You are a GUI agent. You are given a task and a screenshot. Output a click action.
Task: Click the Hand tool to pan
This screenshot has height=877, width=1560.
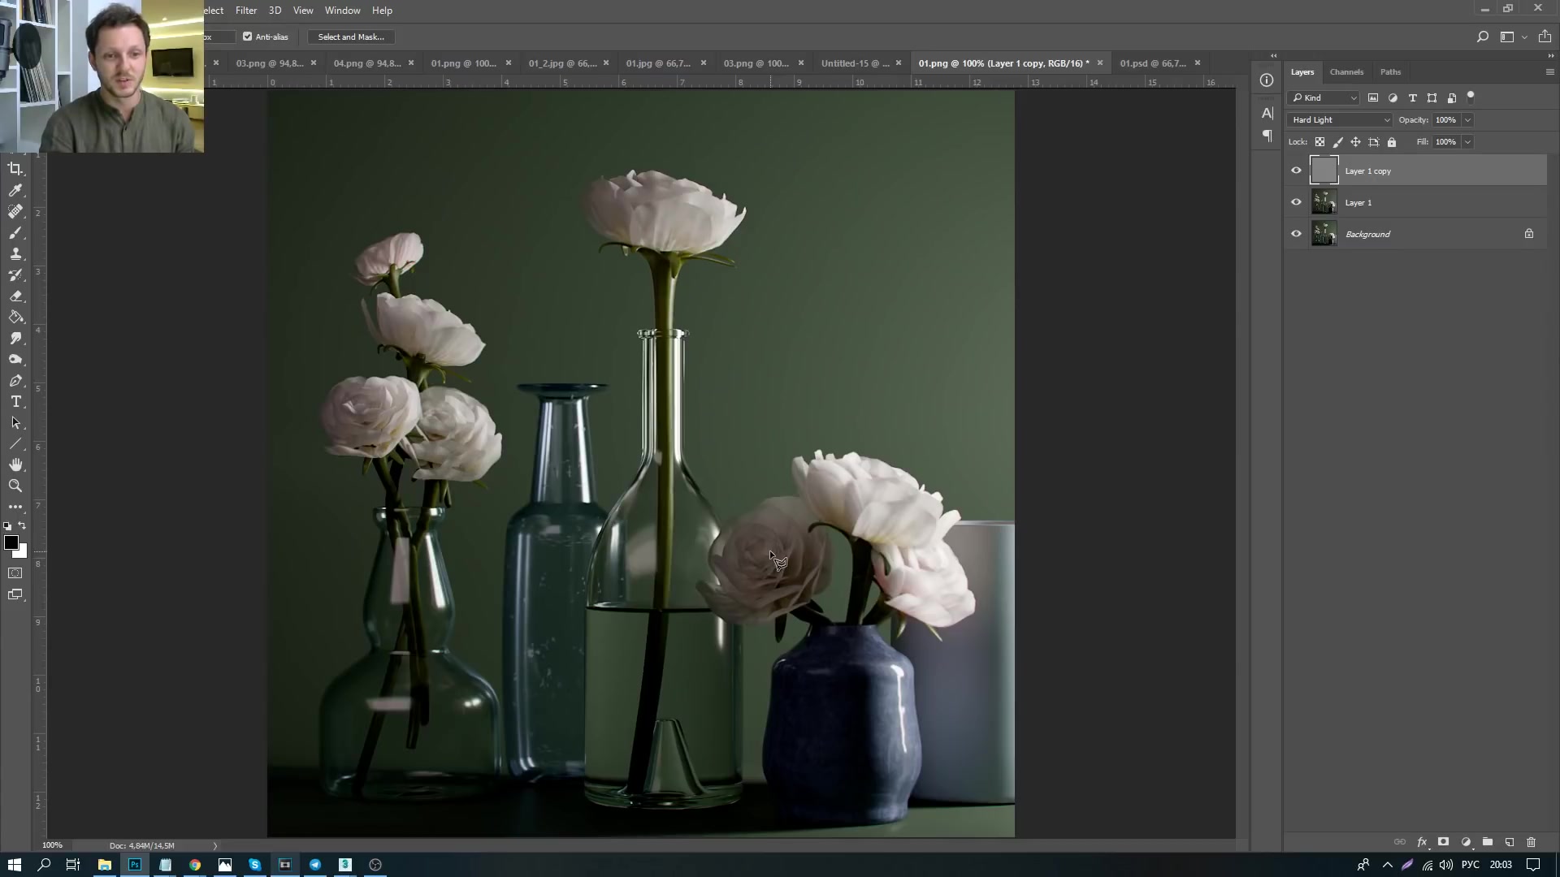[15, 464]
